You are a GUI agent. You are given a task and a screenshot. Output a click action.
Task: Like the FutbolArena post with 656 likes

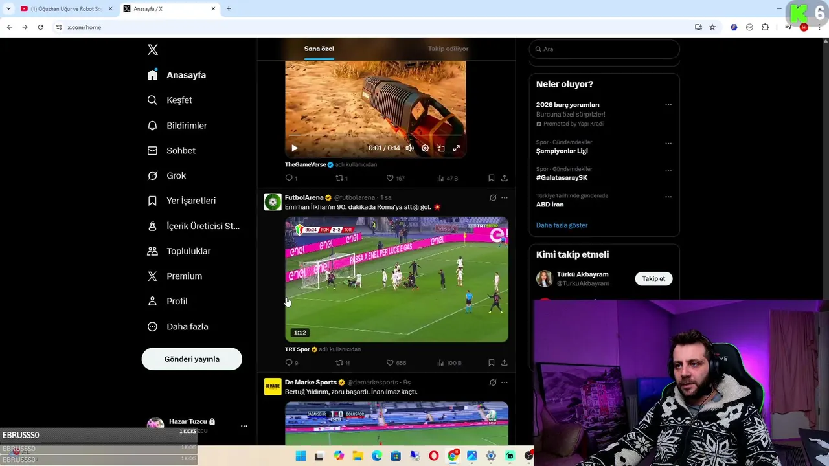[x=396, y=363]
